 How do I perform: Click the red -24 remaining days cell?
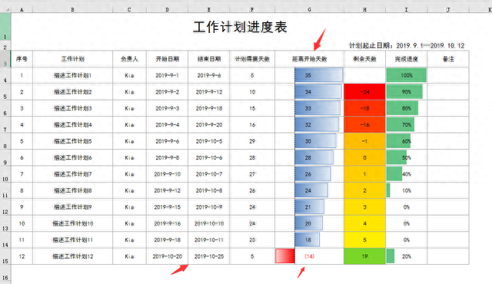tap(364, 92)
